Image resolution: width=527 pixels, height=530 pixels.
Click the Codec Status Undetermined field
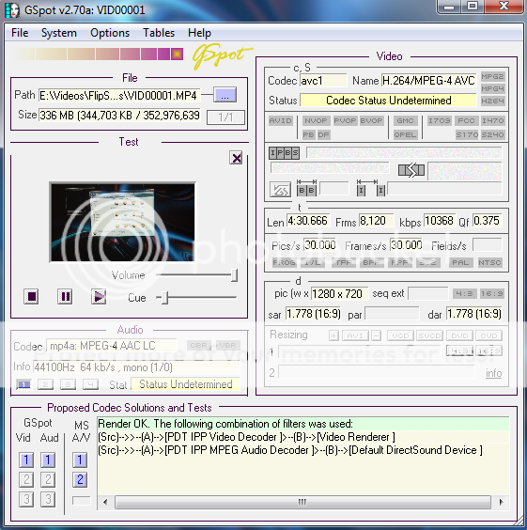(389, 101)
